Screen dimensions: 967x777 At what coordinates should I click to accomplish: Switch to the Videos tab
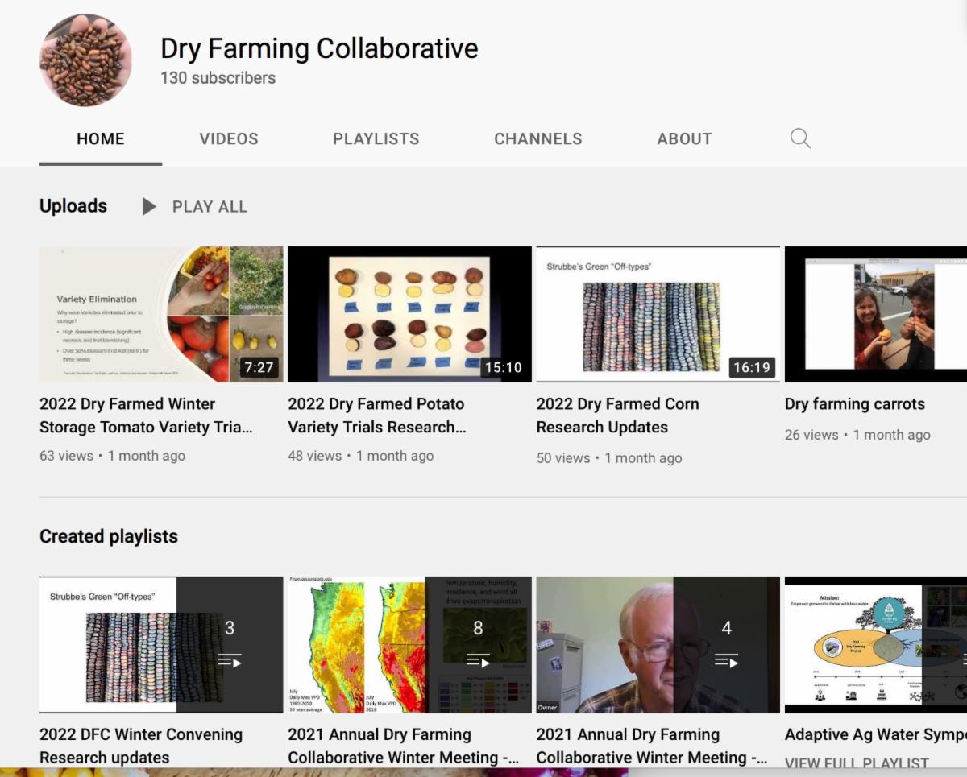pyautogui.click(x=229, y=138)
